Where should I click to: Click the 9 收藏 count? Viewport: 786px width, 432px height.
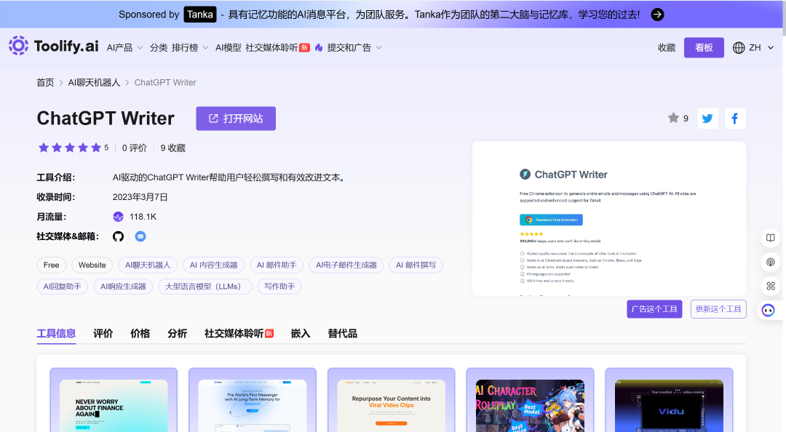(173, 148)
